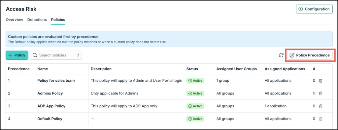338x130 pixels.
Task: Click 'Only applicable for Admins' description
Action: [115, 93]
